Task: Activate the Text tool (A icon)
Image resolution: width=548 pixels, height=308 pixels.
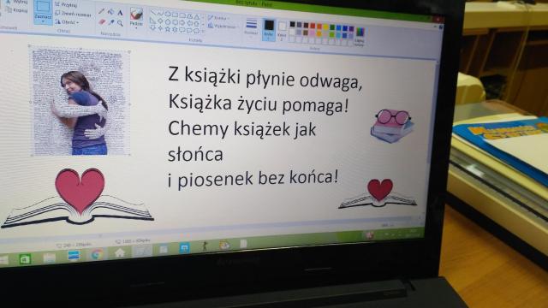Action: click(x=120, y=14)
